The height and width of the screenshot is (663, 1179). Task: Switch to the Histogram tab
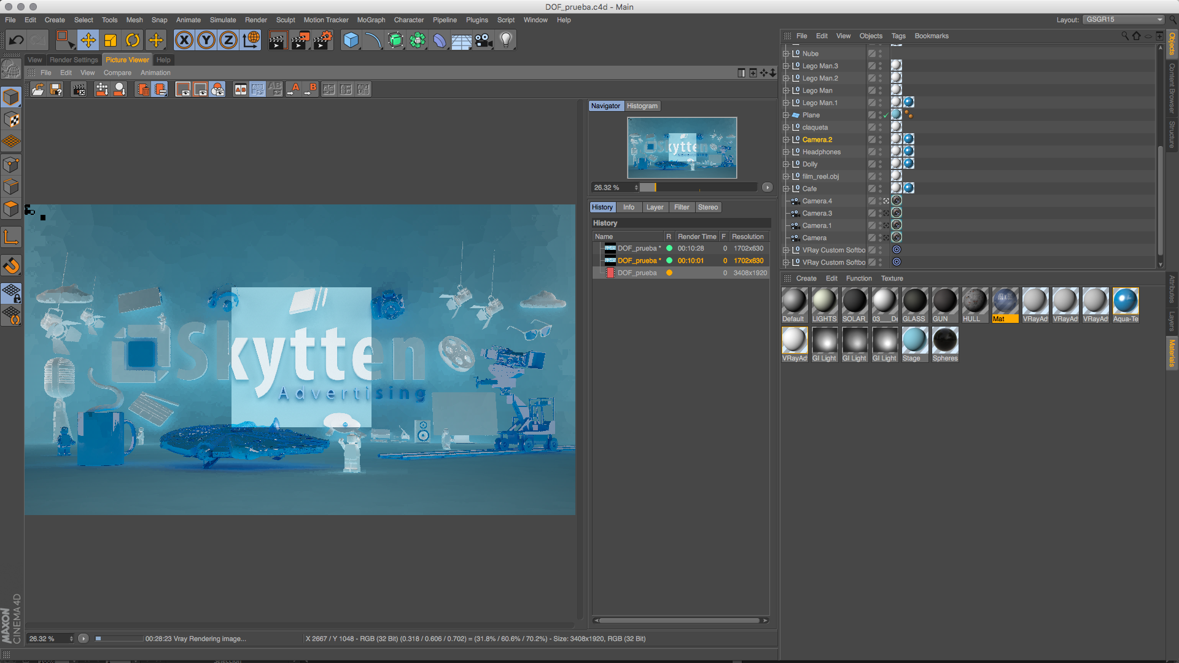click(642, 106)
